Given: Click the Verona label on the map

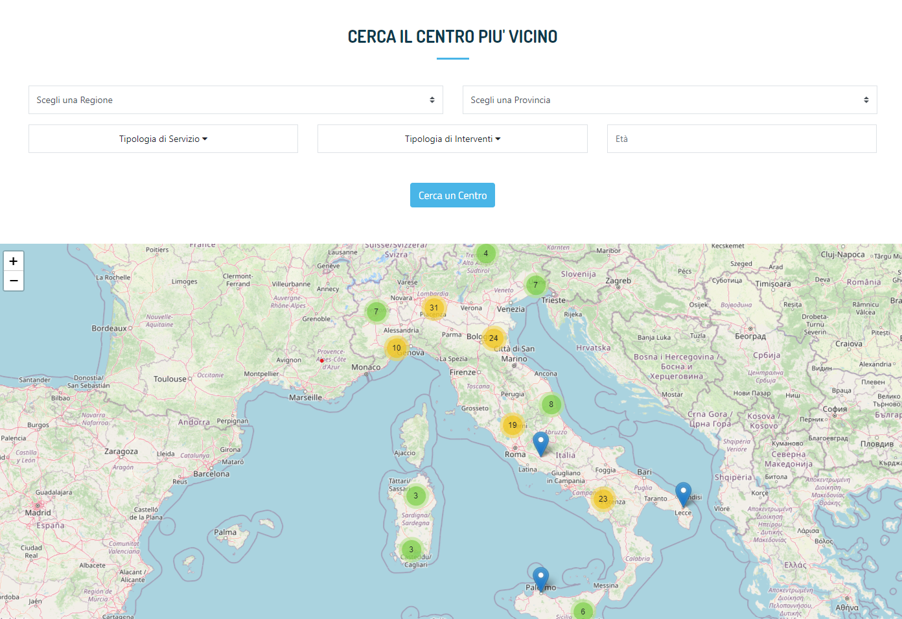Looking at the screenshot, I should tap(471, 309).
